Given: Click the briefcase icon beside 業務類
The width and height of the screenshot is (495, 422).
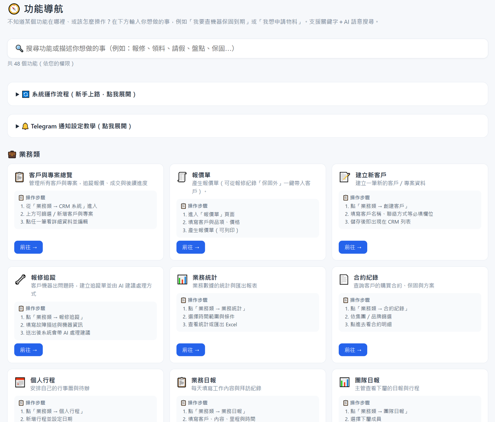Looking at the screenshot, I should coord(12,154).
